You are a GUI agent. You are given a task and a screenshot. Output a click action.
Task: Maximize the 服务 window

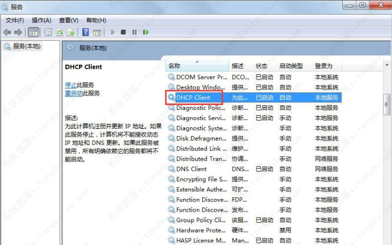click(x=362, y=5)
